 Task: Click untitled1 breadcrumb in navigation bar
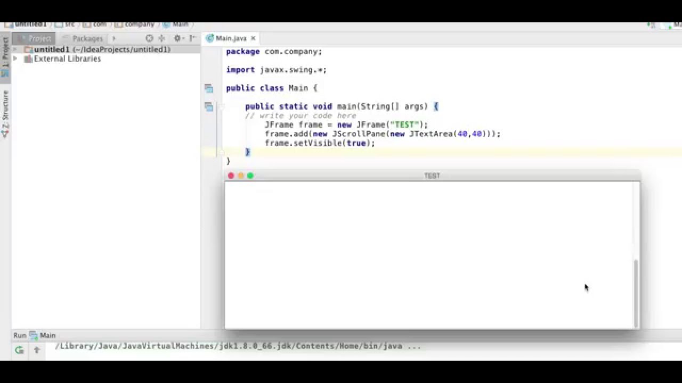26,24
